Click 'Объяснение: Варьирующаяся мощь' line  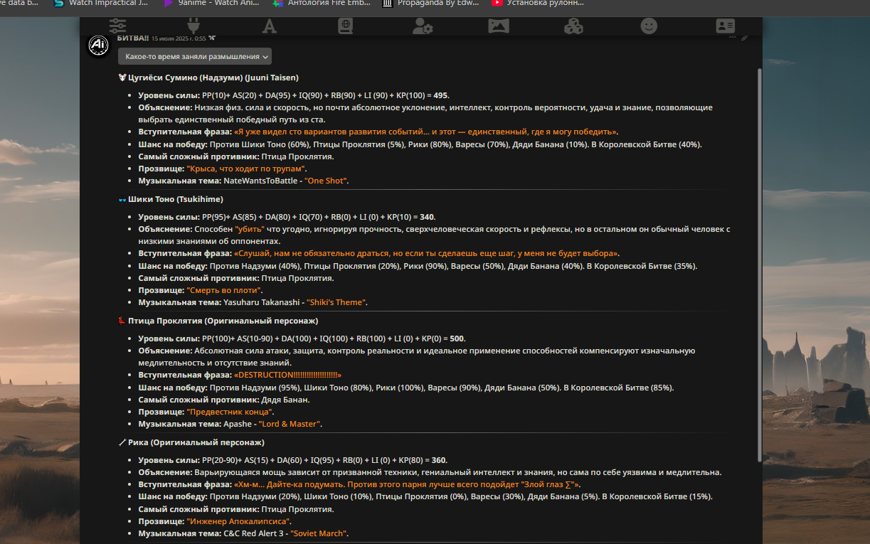tap(430, 472)
